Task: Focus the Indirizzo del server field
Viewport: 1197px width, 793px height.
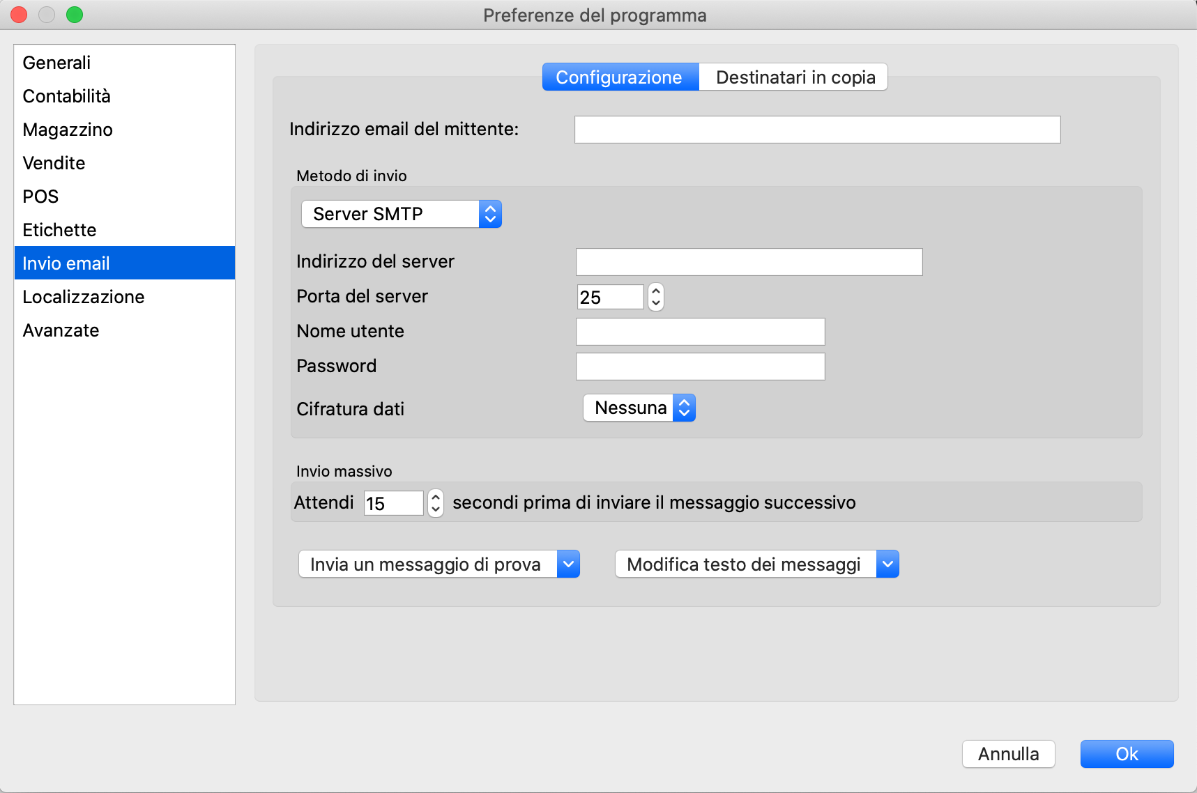Action: [749, 262]
